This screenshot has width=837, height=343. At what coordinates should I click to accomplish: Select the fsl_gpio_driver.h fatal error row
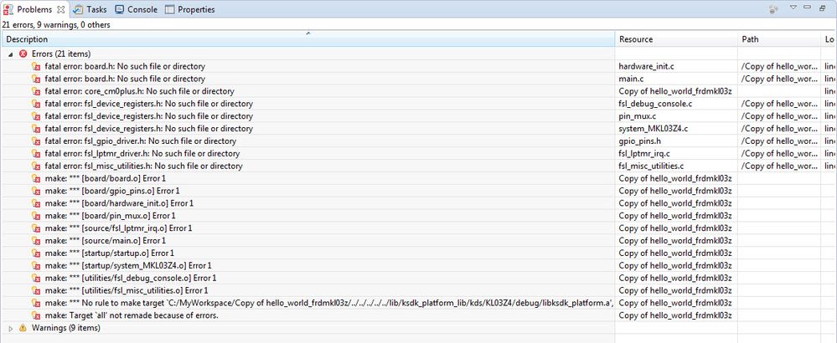(141, 141)
